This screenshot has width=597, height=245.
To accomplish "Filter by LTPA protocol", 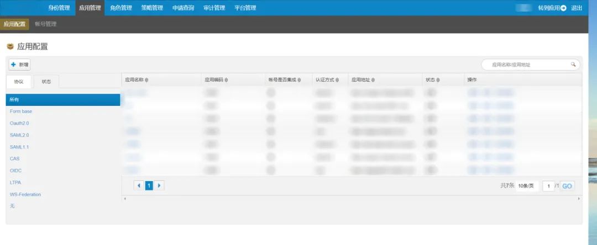I will pos(15,182).
